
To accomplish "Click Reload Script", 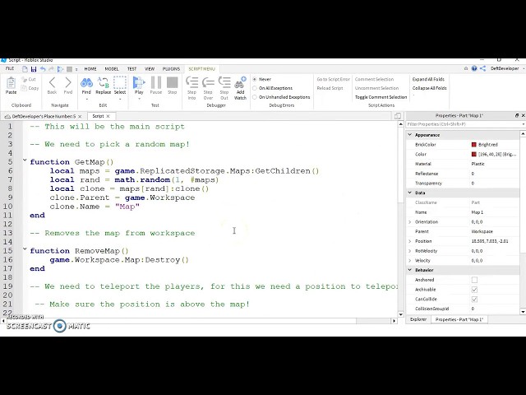I will click(330, 88).
